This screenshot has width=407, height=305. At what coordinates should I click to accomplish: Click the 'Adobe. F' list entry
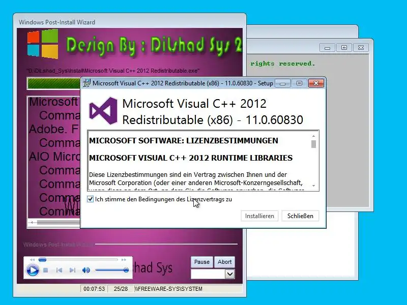54,129
